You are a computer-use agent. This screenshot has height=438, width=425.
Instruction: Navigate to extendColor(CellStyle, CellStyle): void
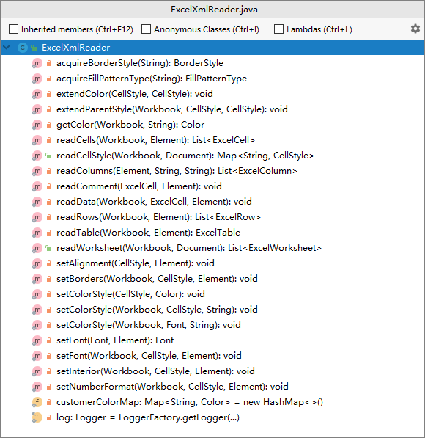point(135,94)
